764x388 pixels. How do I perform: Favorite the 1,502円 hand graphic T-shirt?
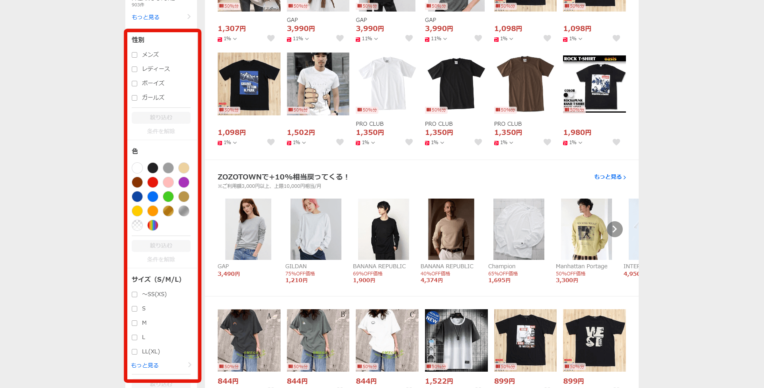(x=340, y=142)
